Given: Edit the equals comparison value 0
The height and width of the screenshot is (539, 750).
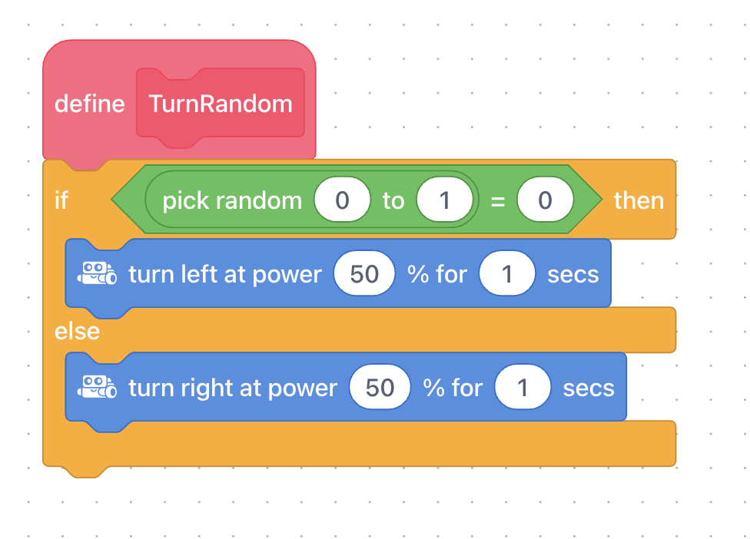Looking at the screenshot, I should (x=545, y=200).
